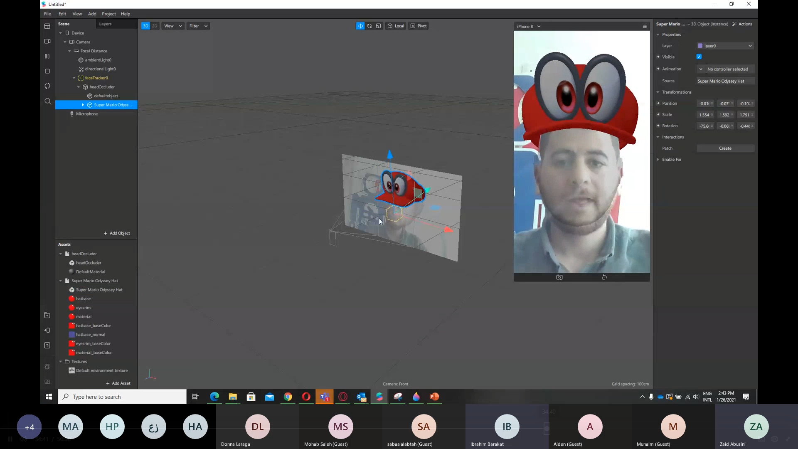The height and width of the screenshot is (449, 798).
Task: Open the View dropdown in viewport
Action: click(172, 26)
